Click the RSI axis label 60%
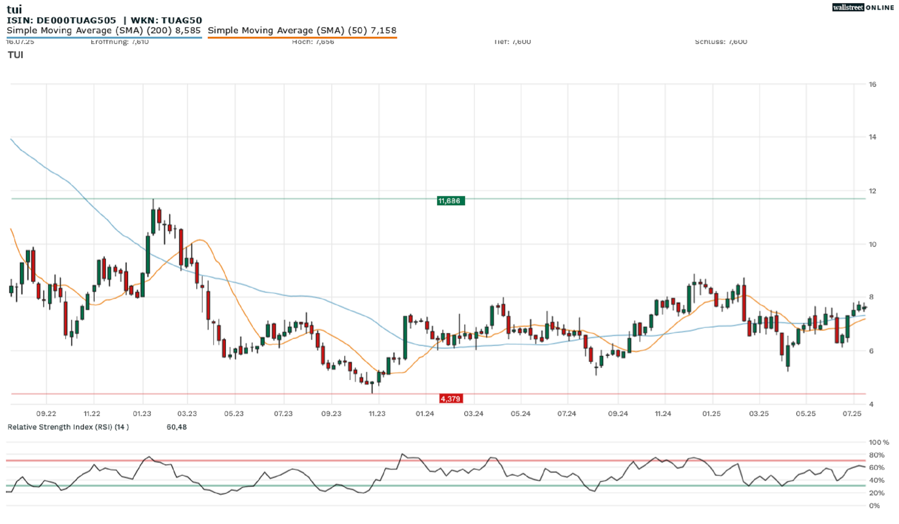 [x=877, y=468]
